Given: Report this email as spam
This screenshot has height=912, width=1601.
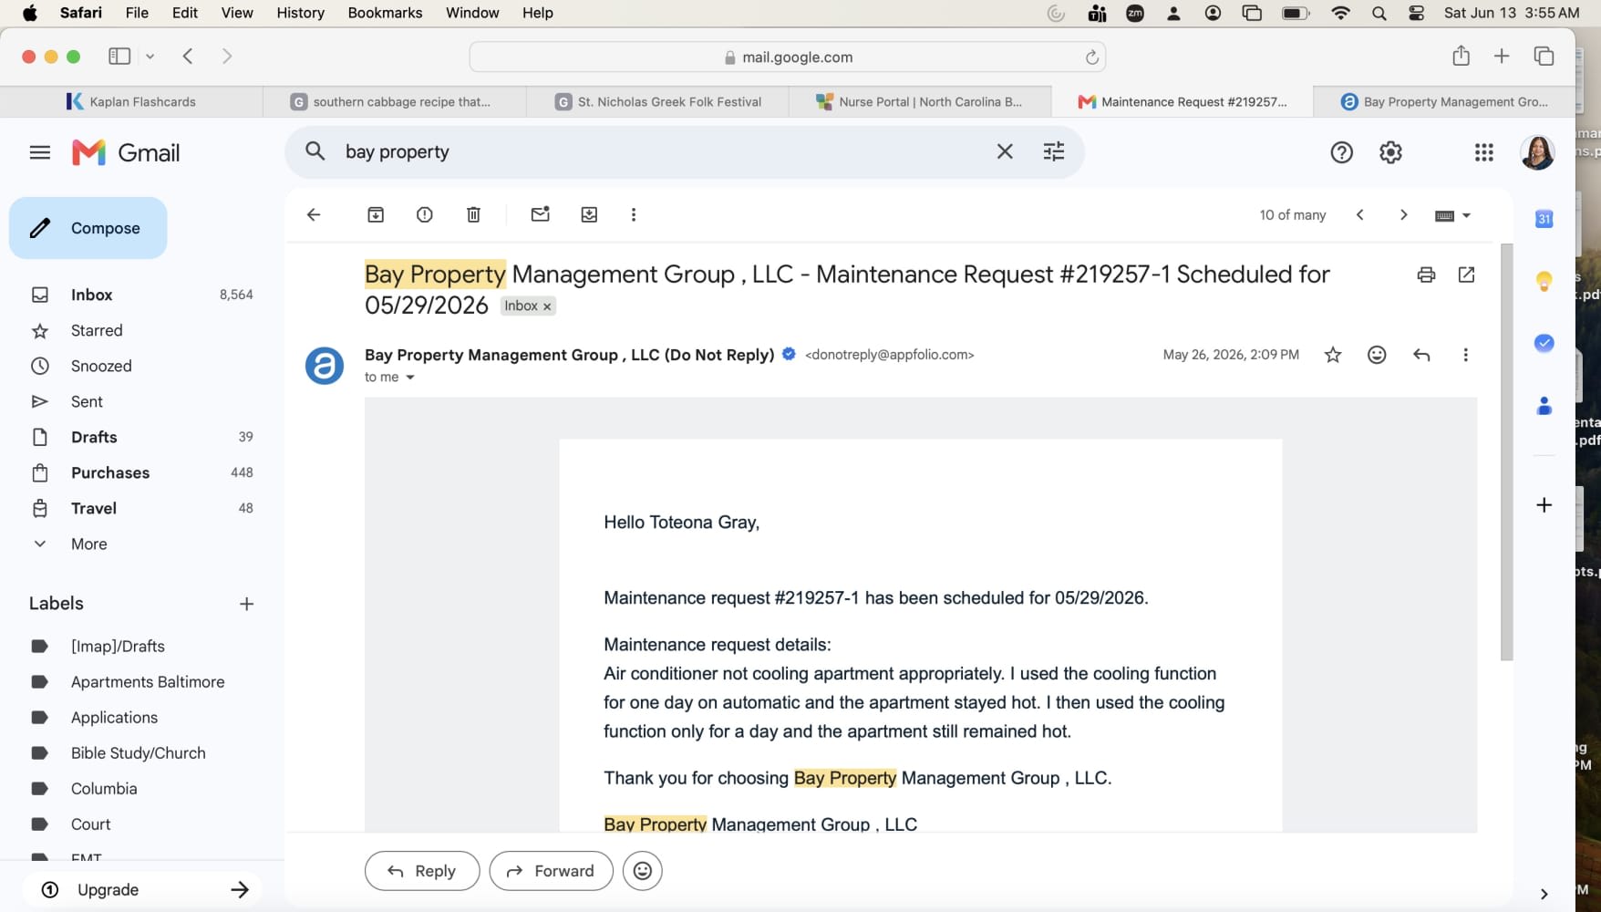Looking at the screenshot, I should point(425,215).
